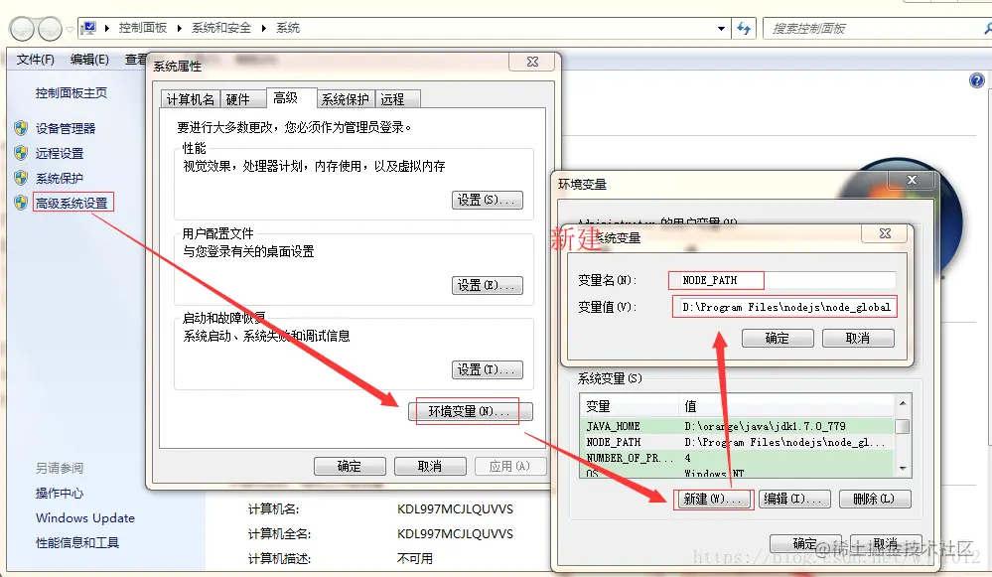The image size is (992, 577).
Task: Open recent pages dropdown next to navigation buttons
Action: tap(70, 29)
